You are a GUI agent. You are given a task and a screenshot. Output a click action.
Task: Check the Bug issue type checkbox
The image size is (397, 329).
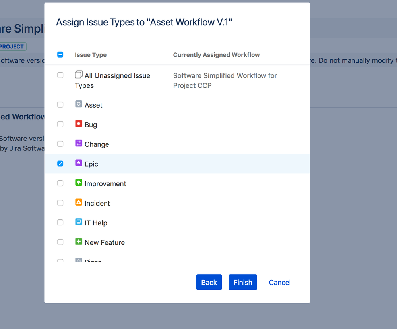point(60,124)
